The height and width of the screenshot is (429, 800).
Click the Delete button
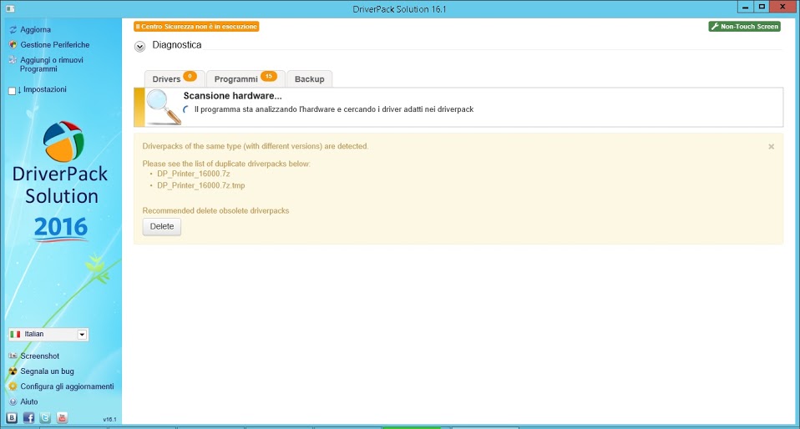point(162,226)
